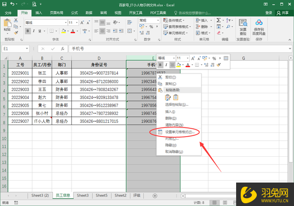Viewport: 294px width, 206px height.
Task: Click the Paste clipboard icon in ribbon
Action: point(7,23)
